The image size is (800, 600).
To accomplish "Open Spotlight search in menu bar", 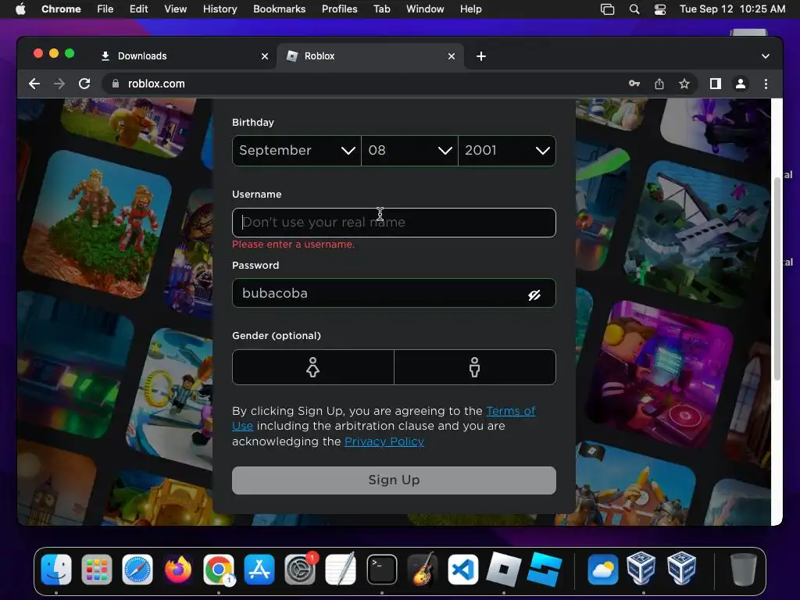I will tap(634, 9).
